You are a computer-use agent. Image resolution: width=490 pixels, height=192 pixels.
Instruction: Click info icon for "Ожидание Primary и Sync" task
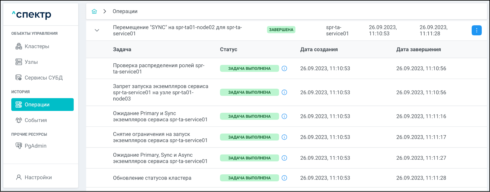click(x=284, y=116)
